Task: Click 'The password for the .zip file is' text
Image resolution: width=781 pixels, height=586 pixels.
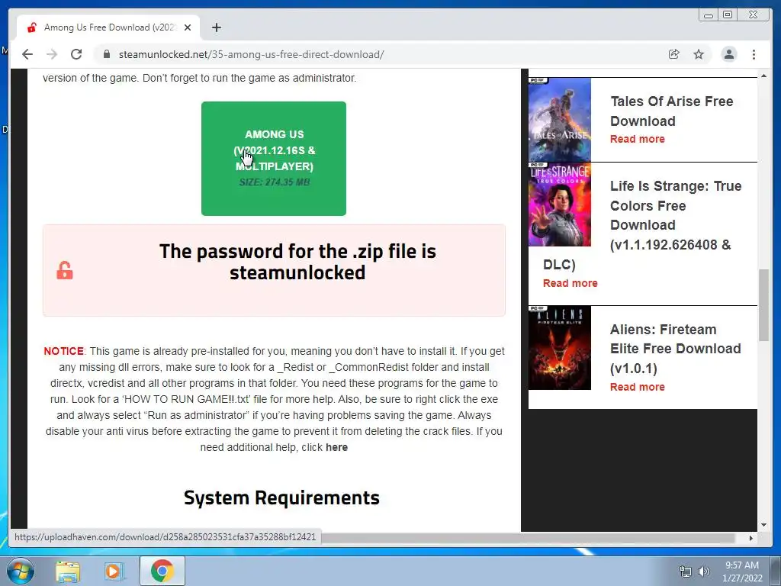Action: click(x=297, y=251)
